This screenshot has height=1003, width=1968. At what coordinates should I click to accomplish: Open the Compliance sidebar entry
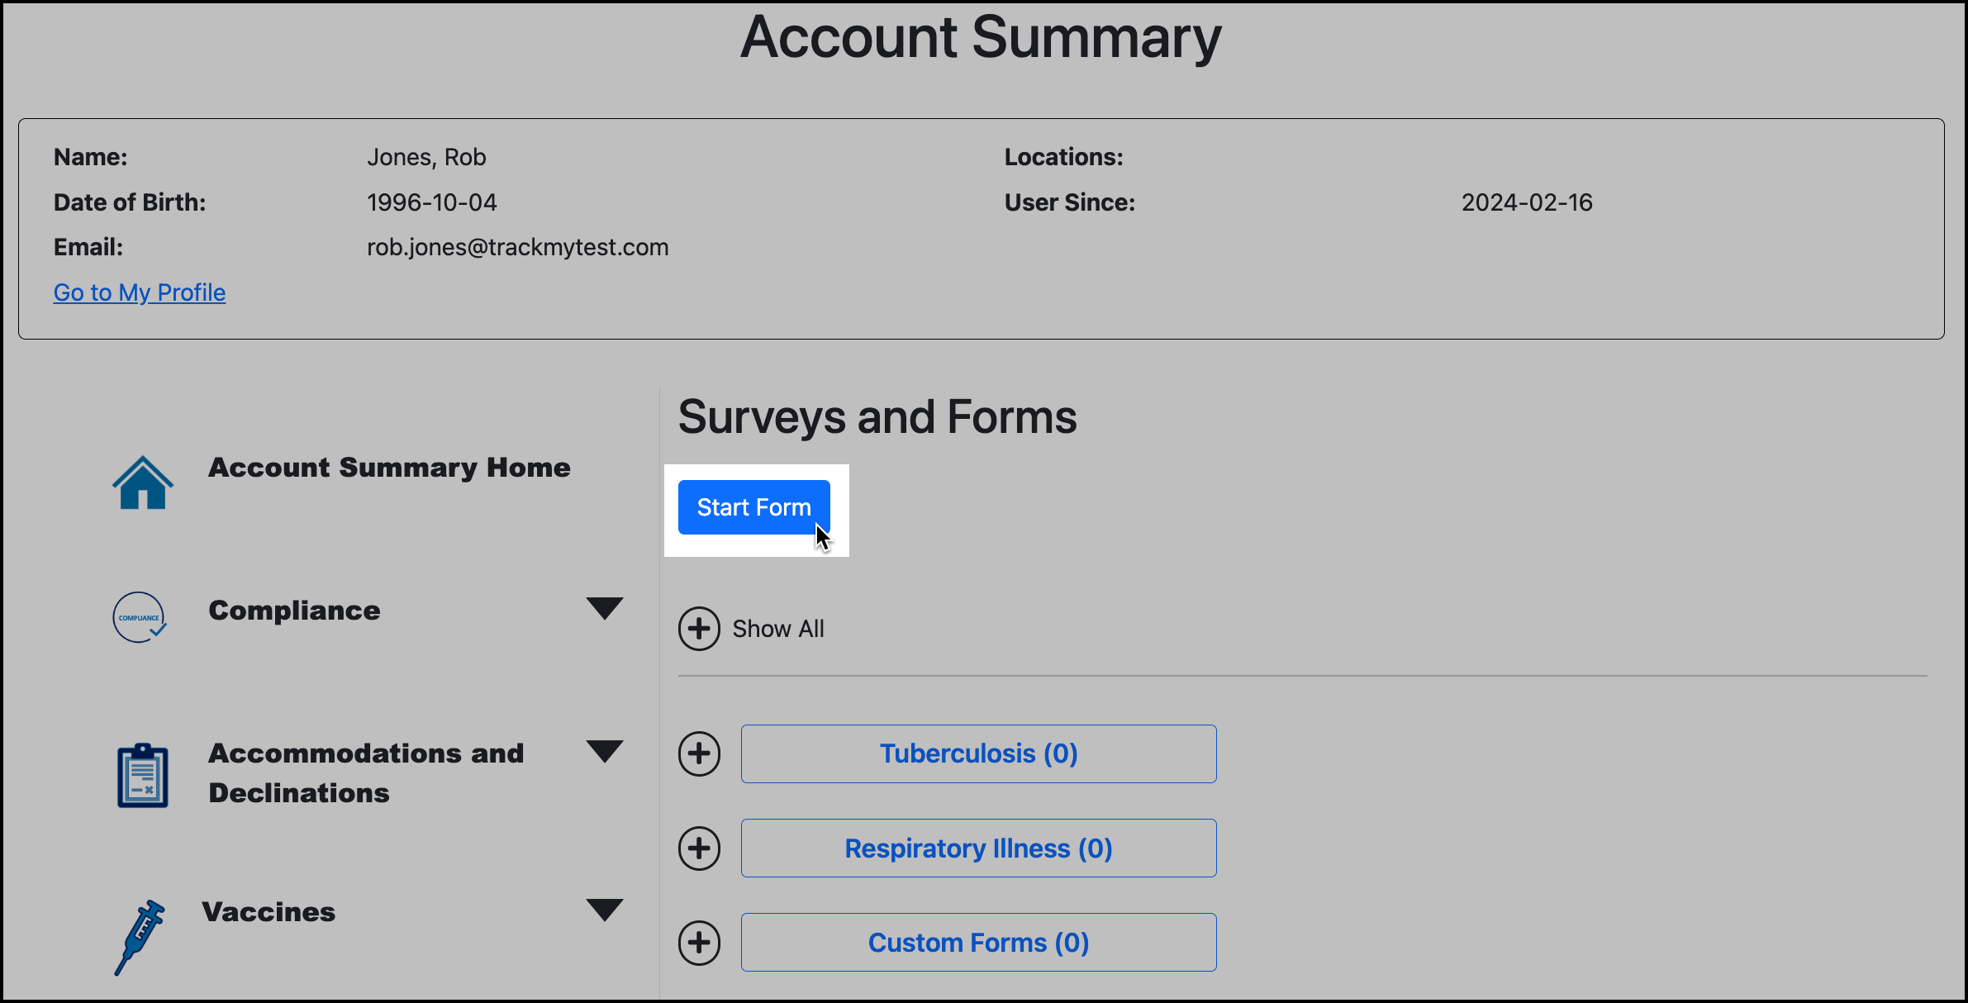tap(294, 611)
